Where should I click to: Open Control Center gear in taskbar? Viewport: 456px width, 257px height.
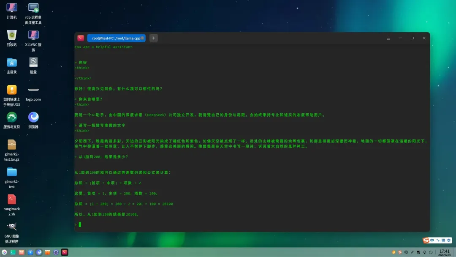[x=56, y=252]
